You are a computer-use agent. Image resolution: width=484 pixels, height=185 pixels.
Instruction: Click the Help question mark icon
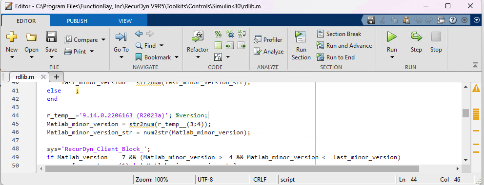click(x=452, y=20)
